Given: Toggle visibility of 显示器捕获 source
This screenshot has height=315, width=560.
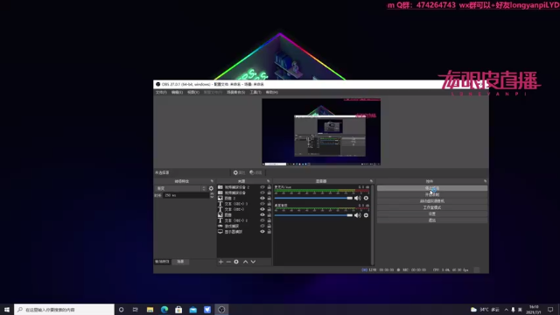Looking at the screenshot, I should tap(262, 231).
